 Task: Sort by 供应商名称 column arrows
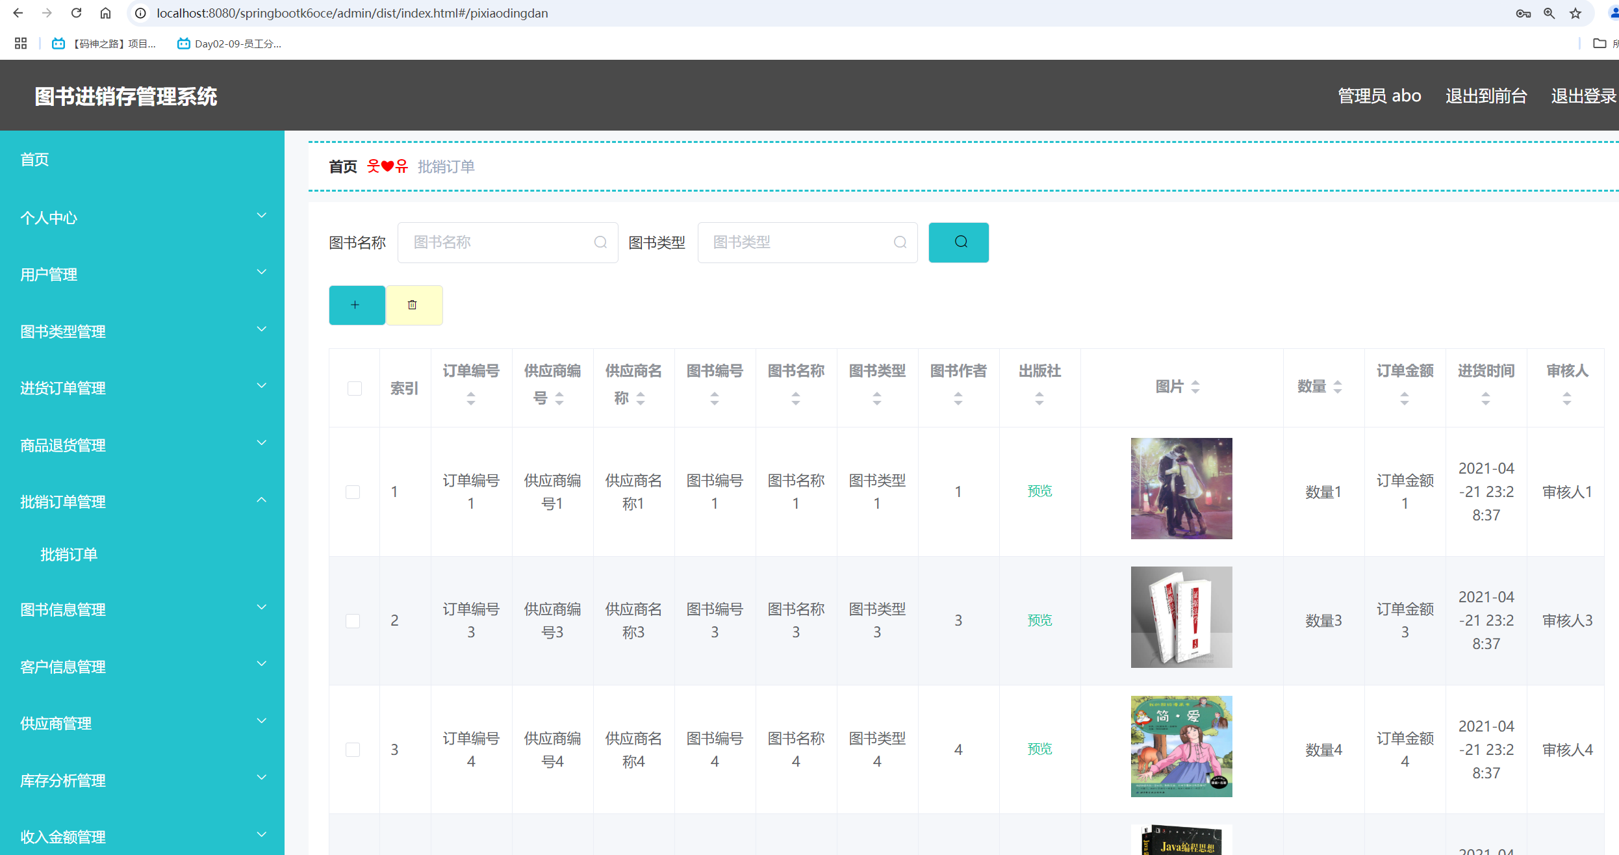click(x=641, y=398)
